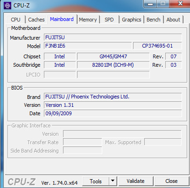This screenshot has width=190, height=188.
Task: Click the GM45/GM47 chipset value
Action: (113, 56)
